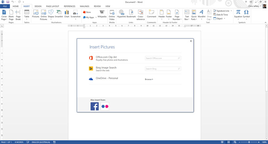This screenshot has height=144, width=268.
Task: Insert a Text Box
Action: click(x=187, y=15)
